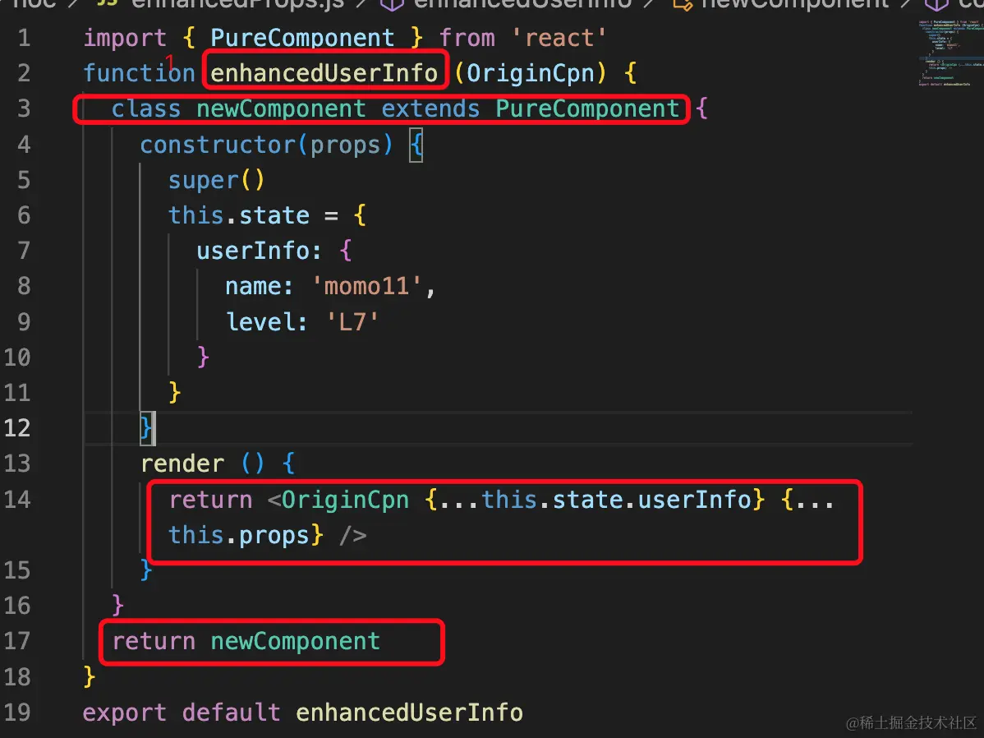Click 'newComponent' in the class declaration

click(x=281, y=108)
